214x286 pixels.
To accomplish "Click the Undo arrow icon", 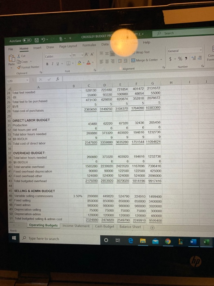I will pyautogui.click(x=44, y=39).
